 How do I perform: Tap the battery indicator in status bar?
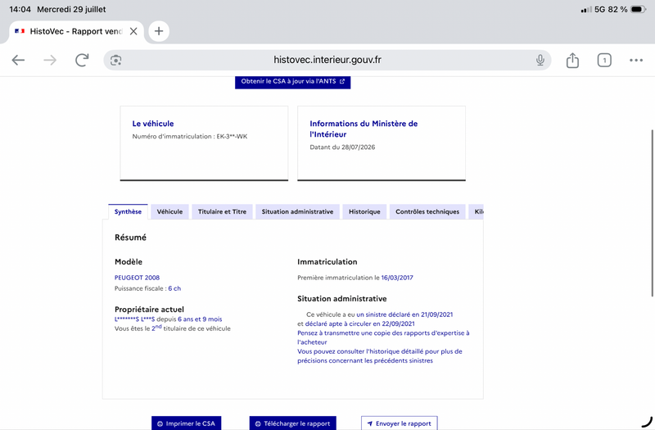click(x=638, y=9)
